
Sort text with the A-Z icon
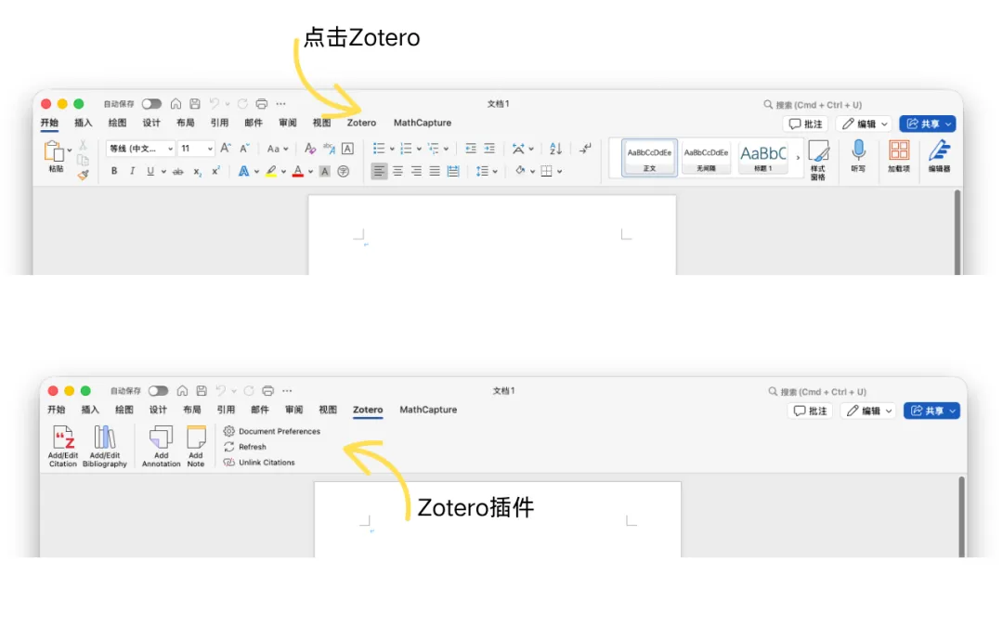pyautogui.click(x=555, y=149)
